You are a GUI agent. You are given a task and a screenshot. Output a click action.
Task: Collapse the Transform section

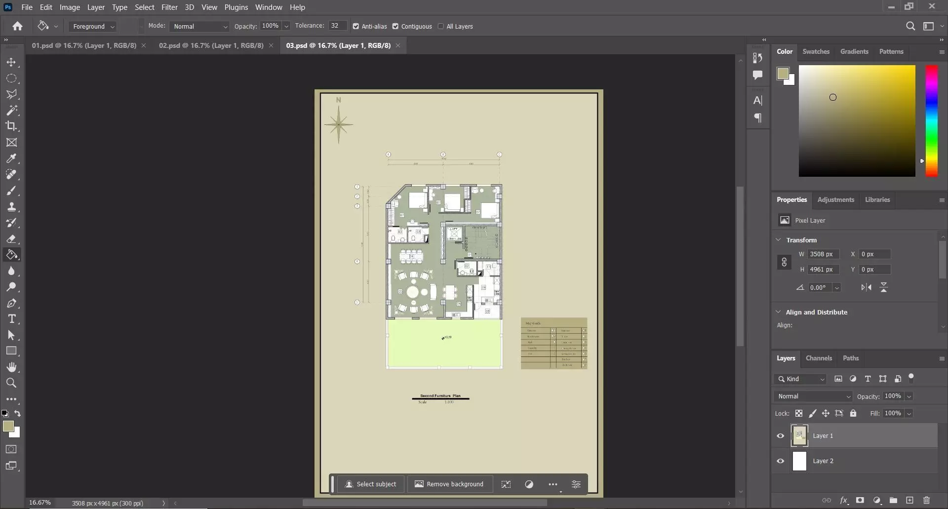778,240
